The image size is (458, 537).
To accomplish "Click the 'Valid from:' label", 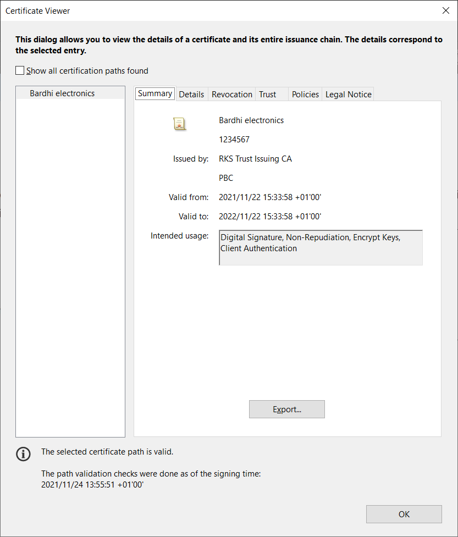I will (x=189, y=197).
